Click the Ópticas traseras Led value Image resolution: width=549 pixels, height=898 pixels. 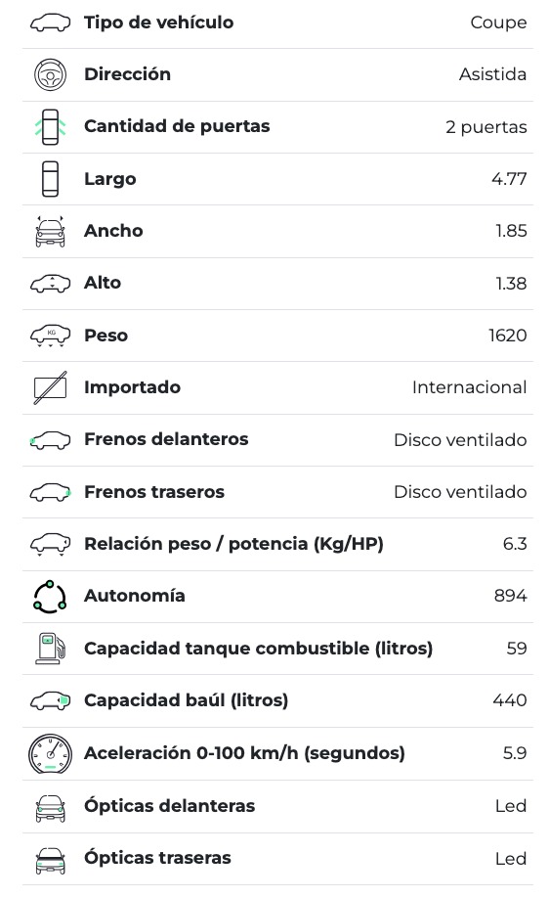(511, 859)
